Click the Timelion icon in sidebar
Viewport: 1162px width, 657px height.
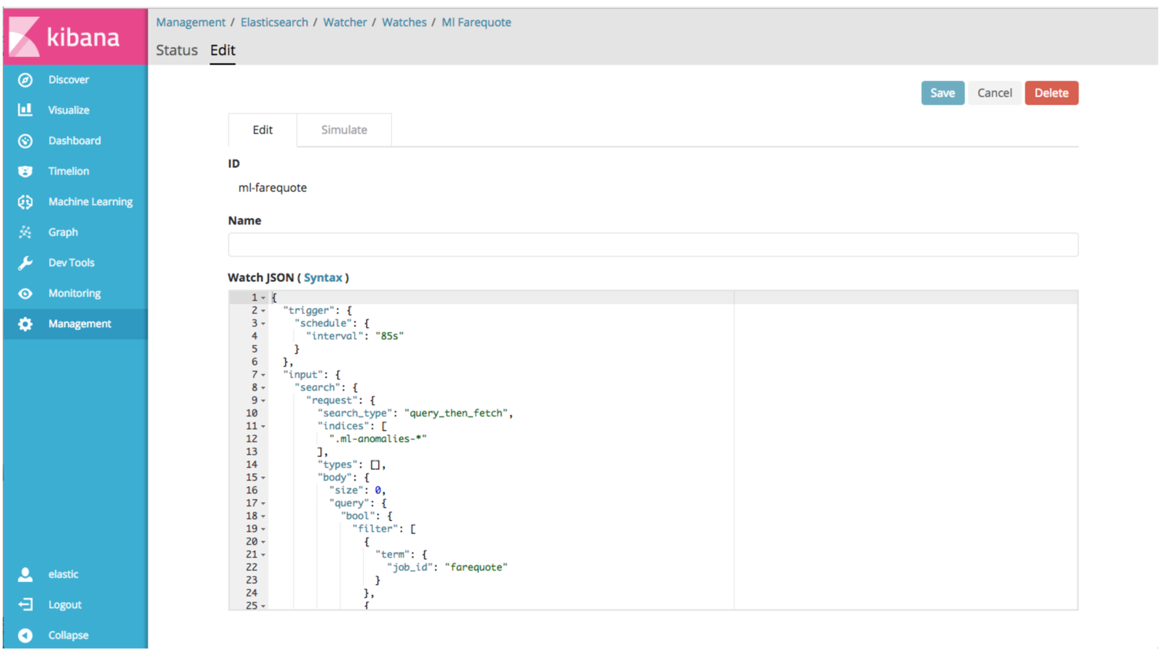(23, 171)
